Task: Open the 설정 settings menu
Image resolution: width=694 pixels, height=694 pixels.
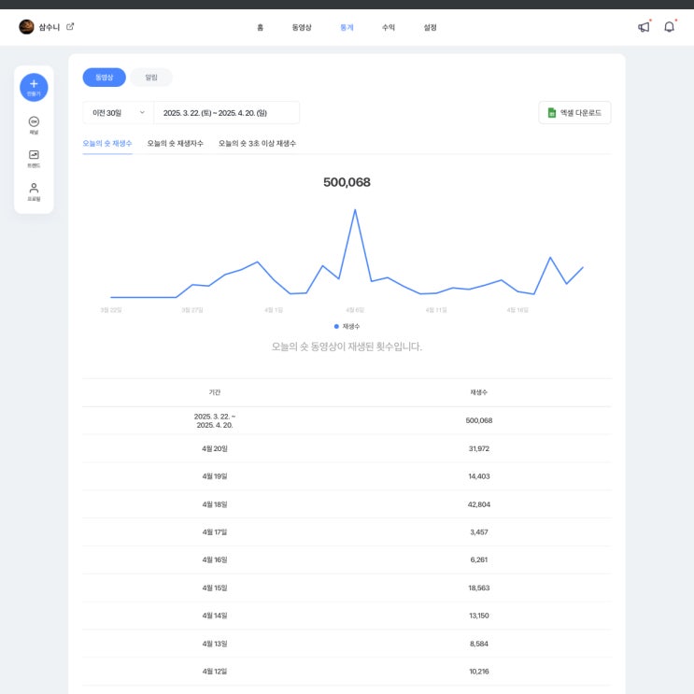Action: click(x=430, y=27)
